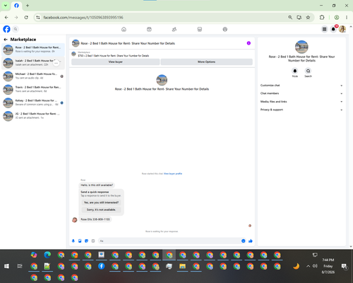353x283 pixels.
Task: Click the 'Hello, is this still available?' message
Action: click(x=97, y=185)
